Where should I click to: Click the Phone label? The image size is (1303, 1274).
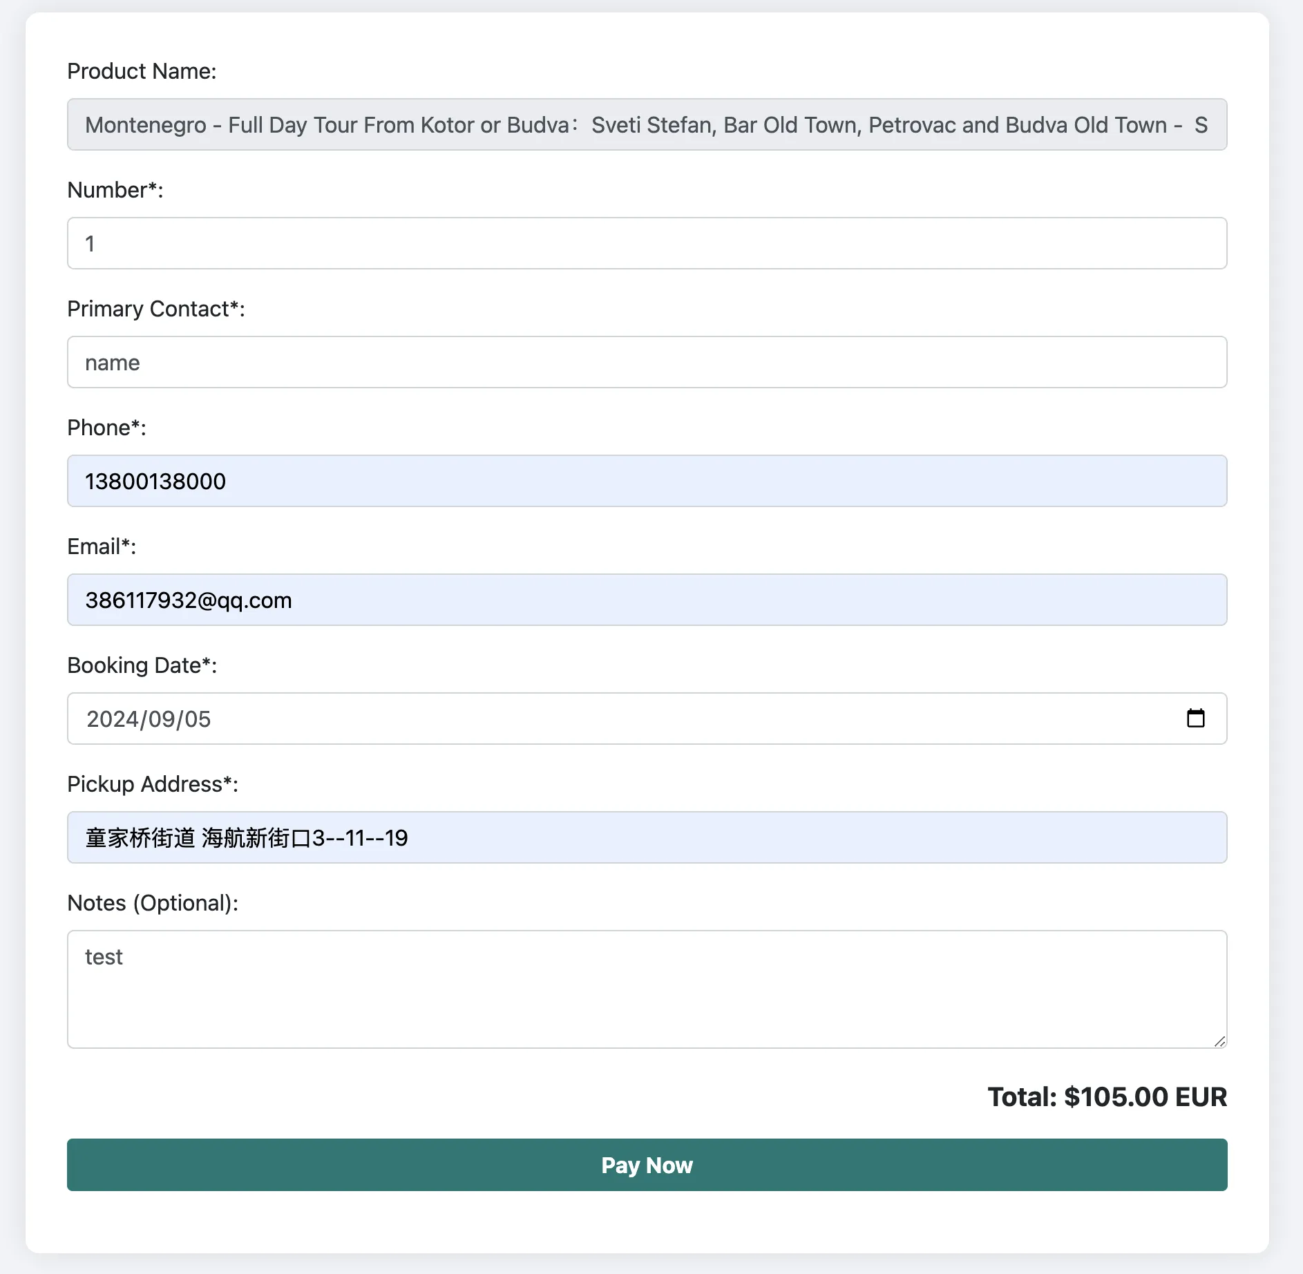(x=106, y=428)
